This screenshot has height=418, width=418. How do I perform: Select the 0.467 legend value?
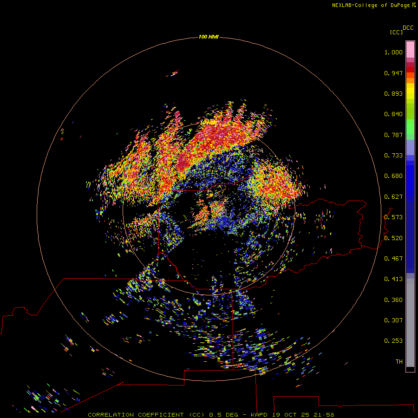393,259
